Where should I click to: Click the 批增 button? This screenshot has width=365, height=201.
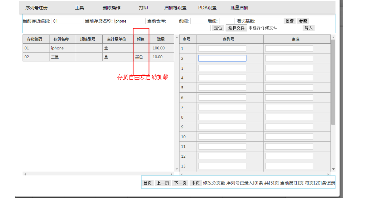pos(290,21)
